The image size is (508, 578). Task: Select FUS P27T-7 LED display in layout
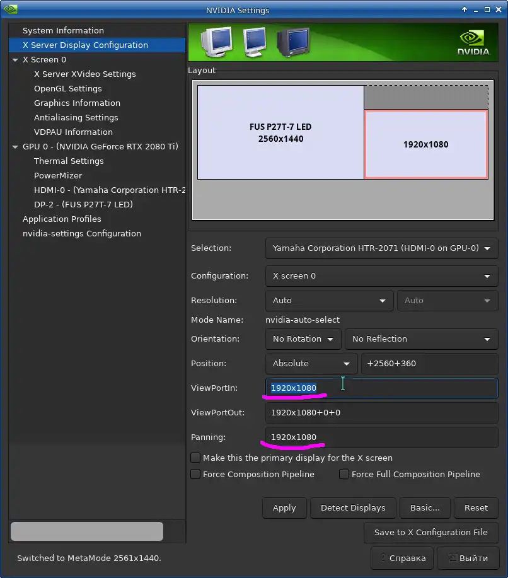click(x=280, y=133)
